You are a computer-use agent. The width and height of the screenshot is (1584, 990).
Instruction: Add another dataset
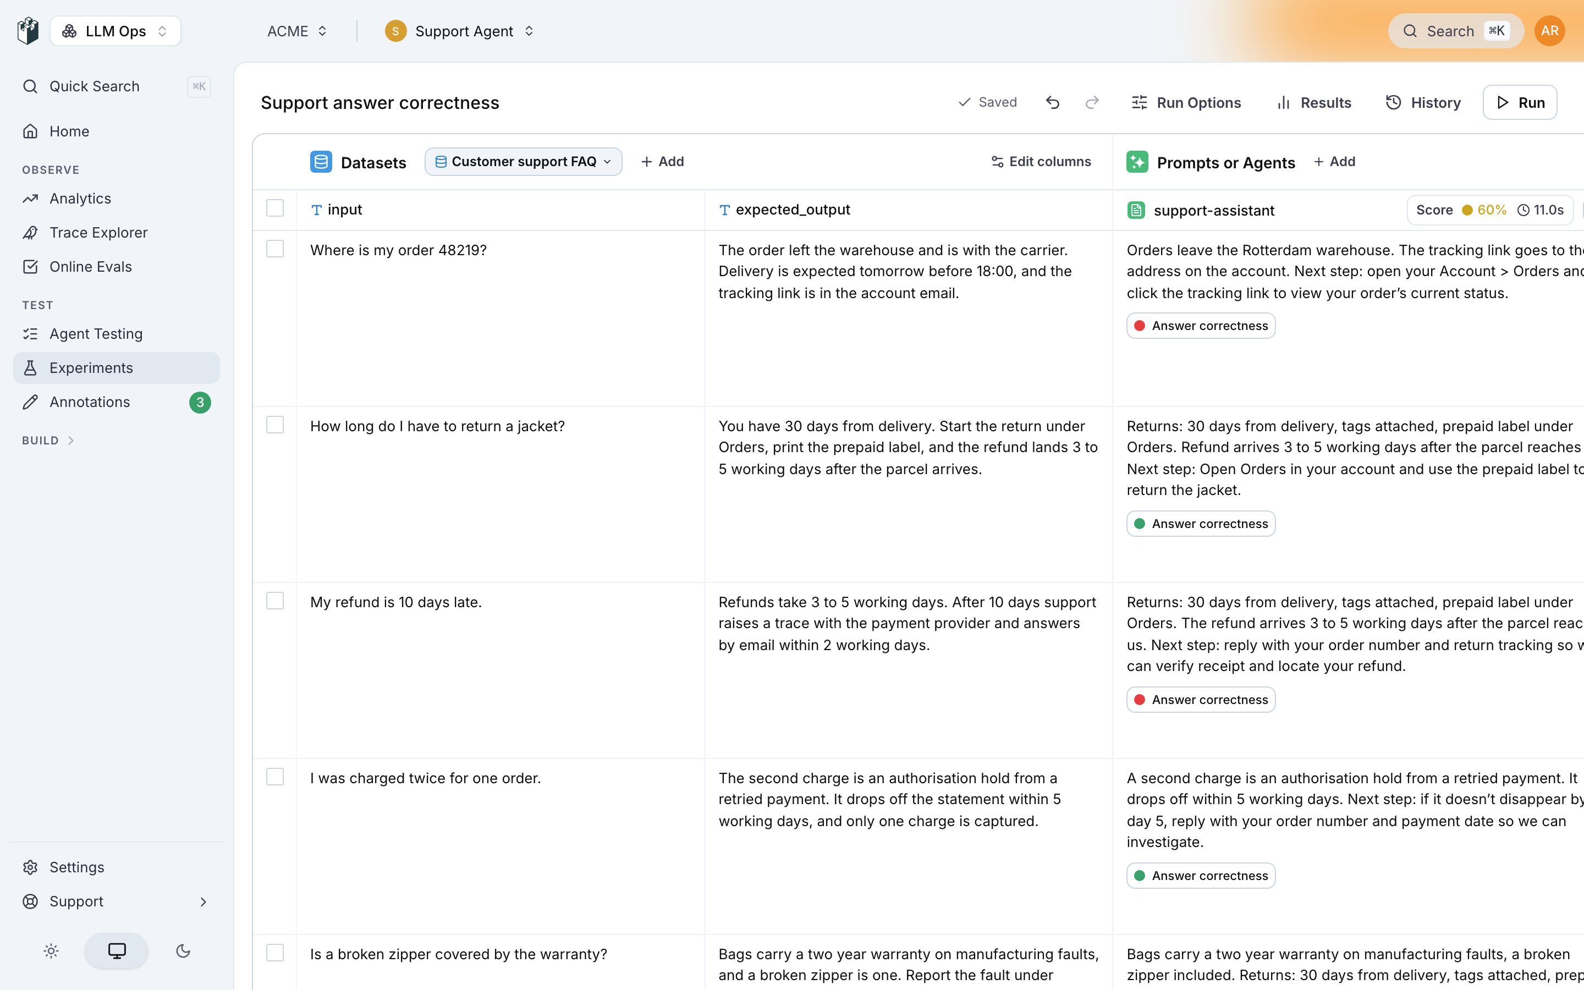[662, 162]
